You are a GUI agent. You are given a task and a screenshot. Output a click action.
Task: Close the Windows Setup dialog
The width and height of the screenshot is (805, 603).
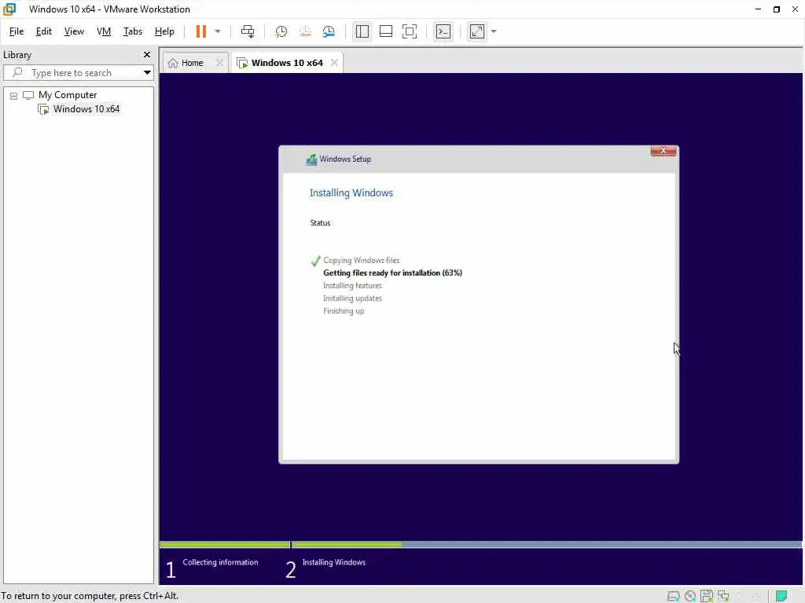tap(663, 150)
